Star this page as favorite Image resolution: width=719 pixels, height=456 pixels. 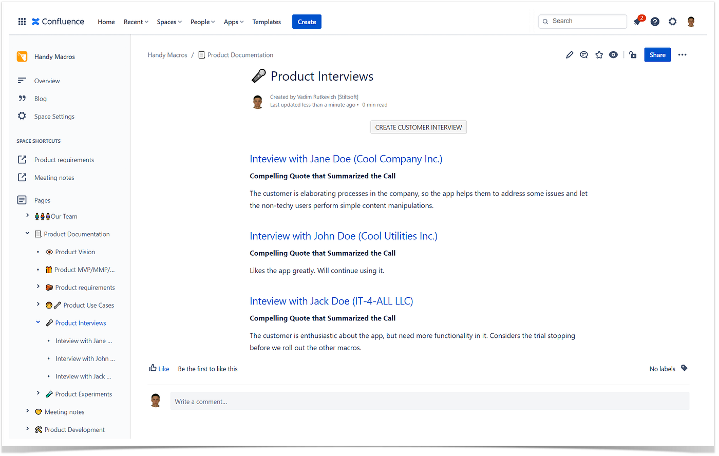click(599, 55)
